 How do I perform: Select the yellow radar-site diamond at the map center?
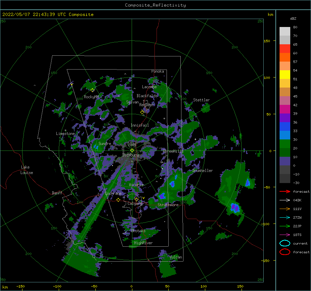tap(132, 151)
